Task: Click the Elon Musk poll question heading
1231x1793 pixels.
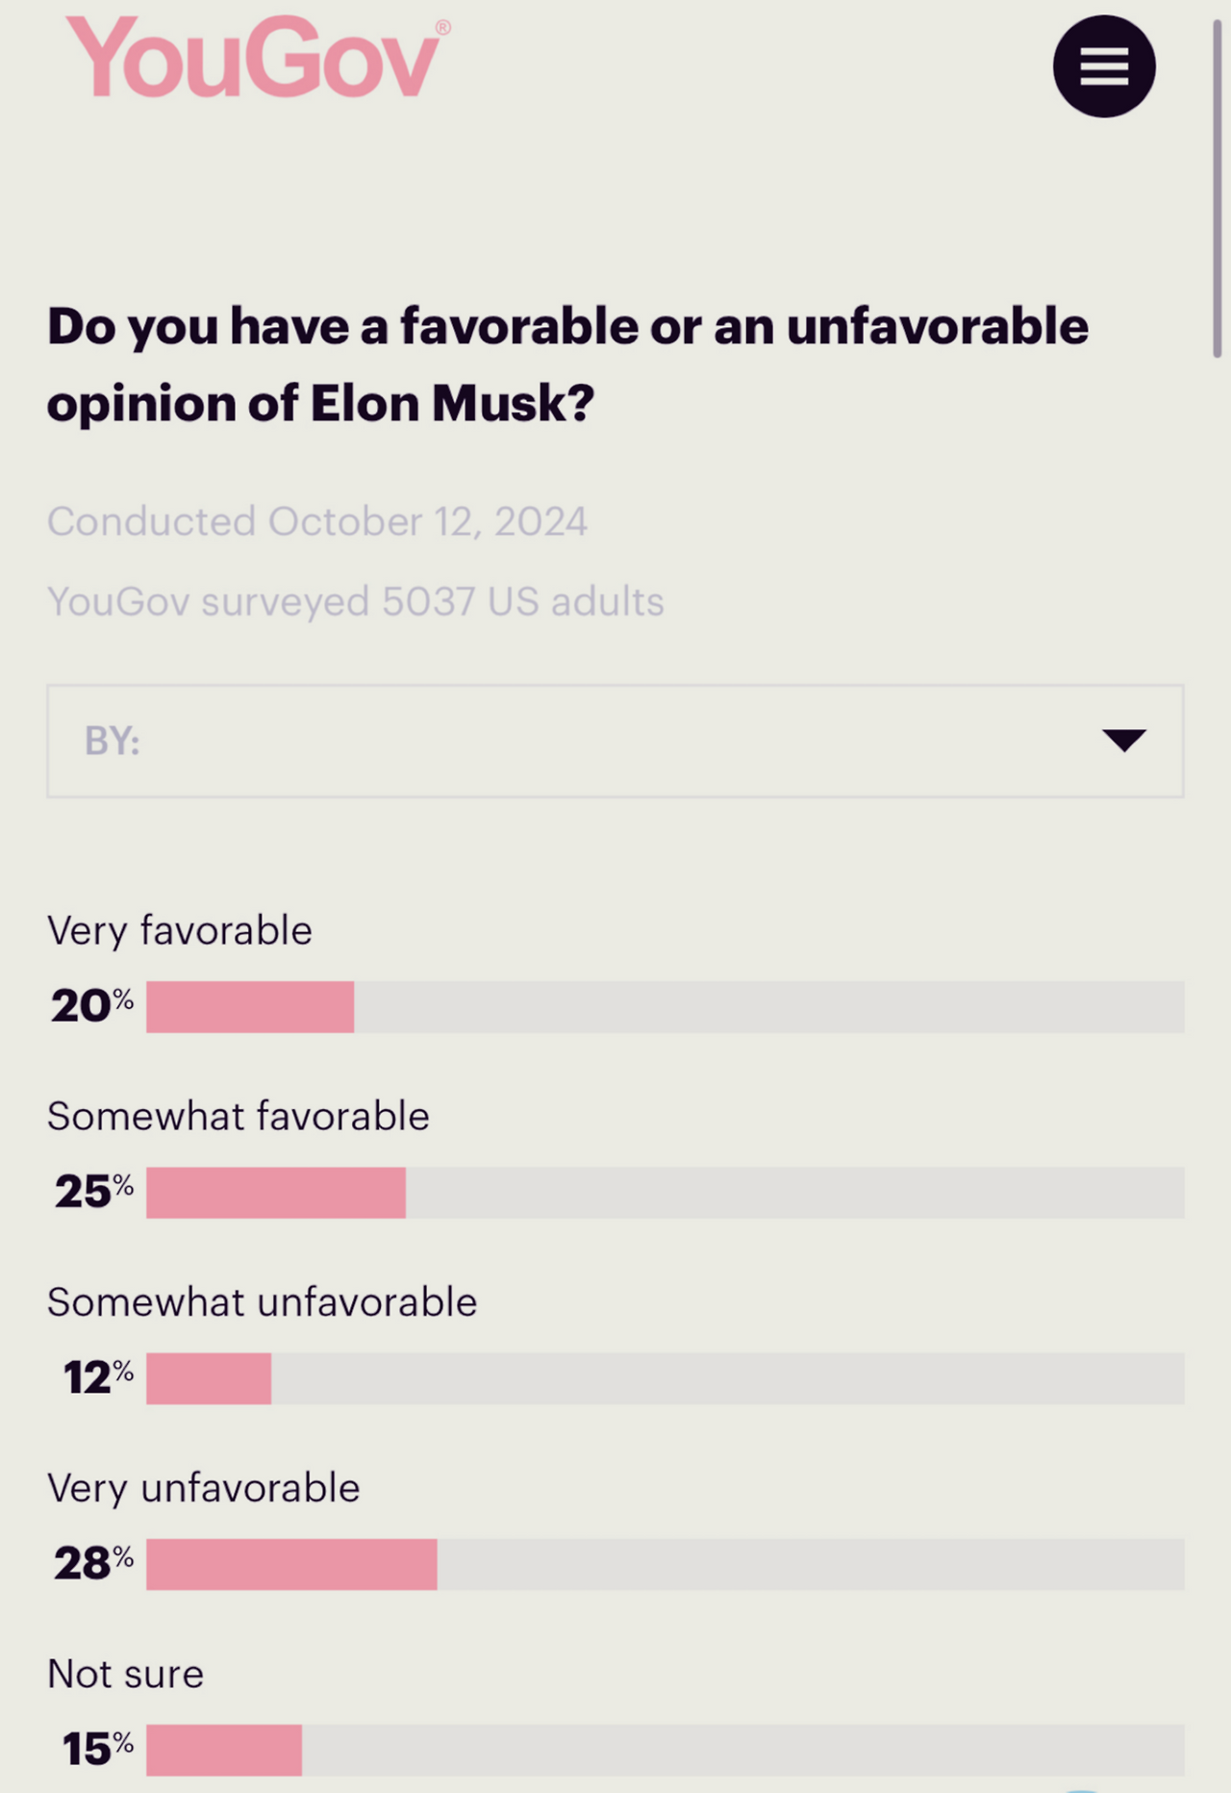Action: point(567,364)
